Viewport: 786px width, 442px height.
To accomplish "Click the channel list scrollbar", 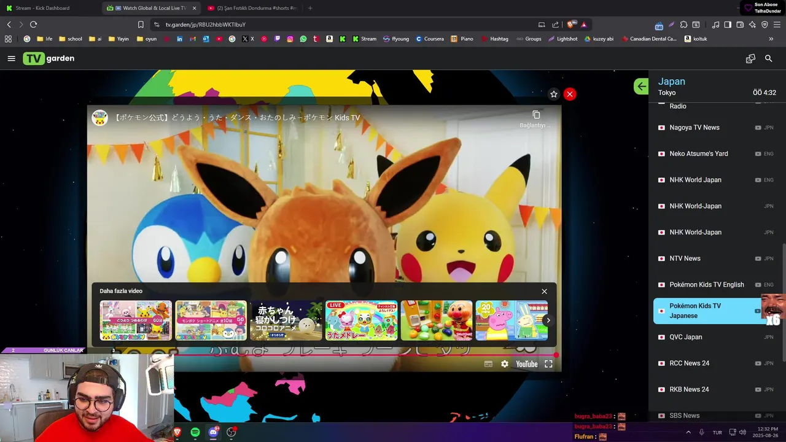I will pos(784,303).
